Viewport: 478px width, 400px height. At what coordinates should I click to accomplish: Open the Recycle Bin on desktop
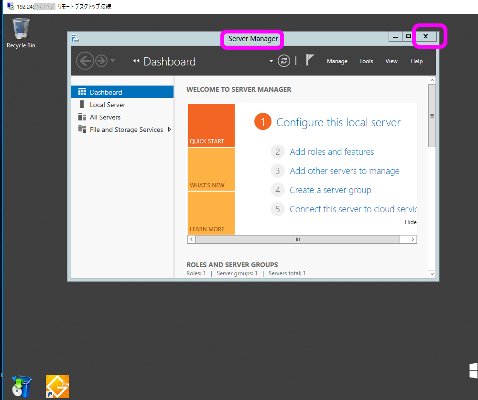[x=21, y=33]
